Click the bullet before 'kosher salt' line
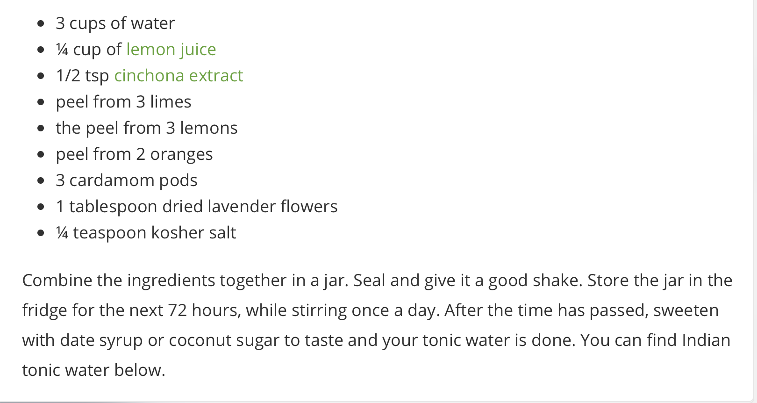The height and width of the screenshot is (403, 757). [x=42, y=233]
